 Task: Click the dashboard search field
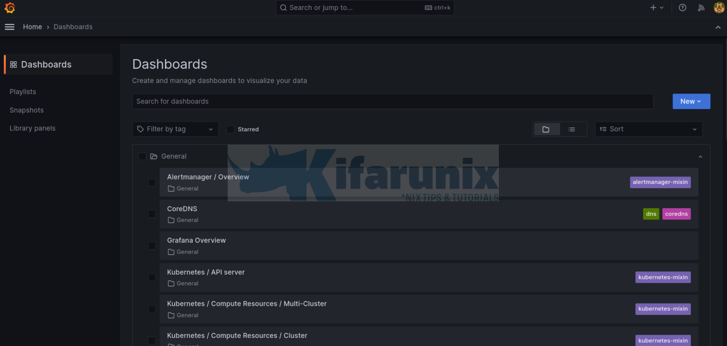392,101
